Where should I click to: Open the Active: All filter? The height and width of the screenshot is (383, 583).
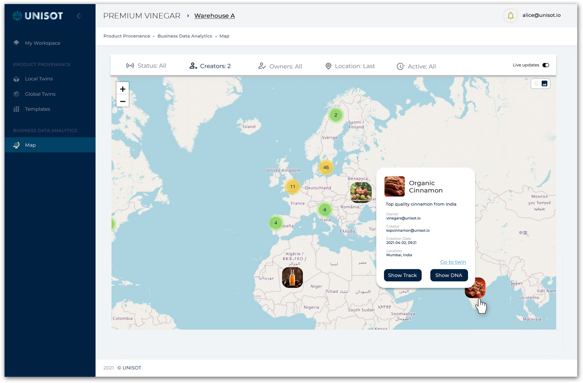click(416, 67)
